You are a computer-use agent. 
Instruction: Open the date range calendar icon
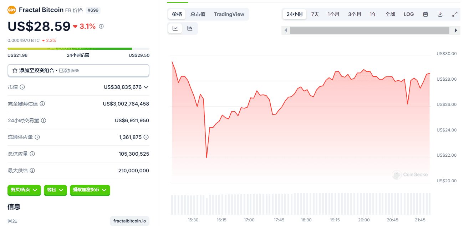coord(425,14)
